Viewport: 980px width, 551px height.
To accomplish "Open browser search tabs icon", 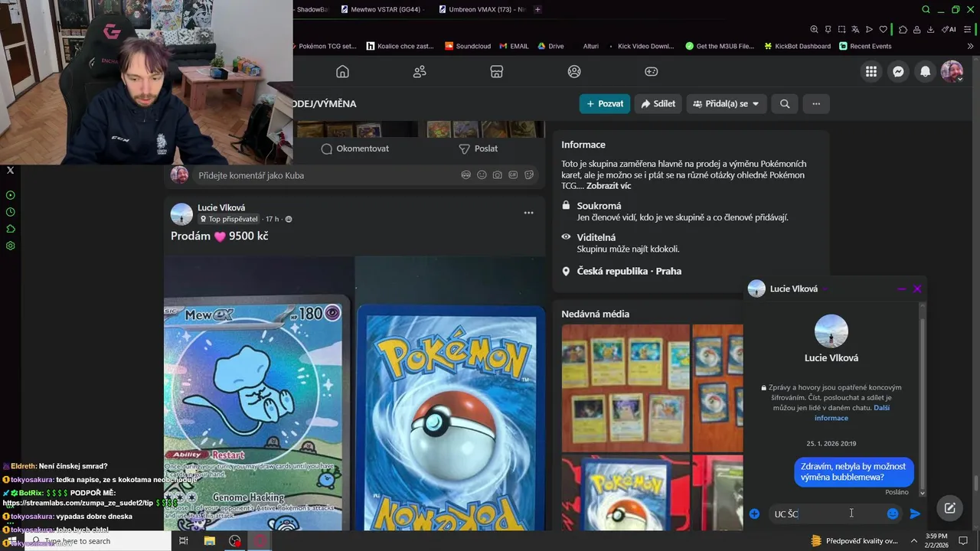I will coord(926,9).
